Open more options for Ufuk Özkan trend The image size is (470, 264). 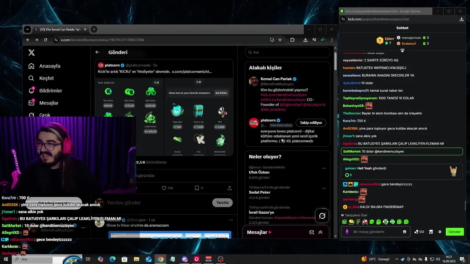[324, 168]
